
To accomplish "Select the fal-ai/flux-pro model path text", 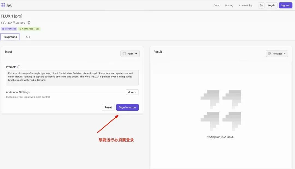I will pos(13,23).
